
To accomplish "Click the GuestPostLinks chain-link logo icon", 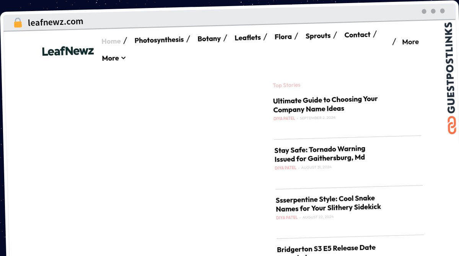I will click(x=452, y=126).
